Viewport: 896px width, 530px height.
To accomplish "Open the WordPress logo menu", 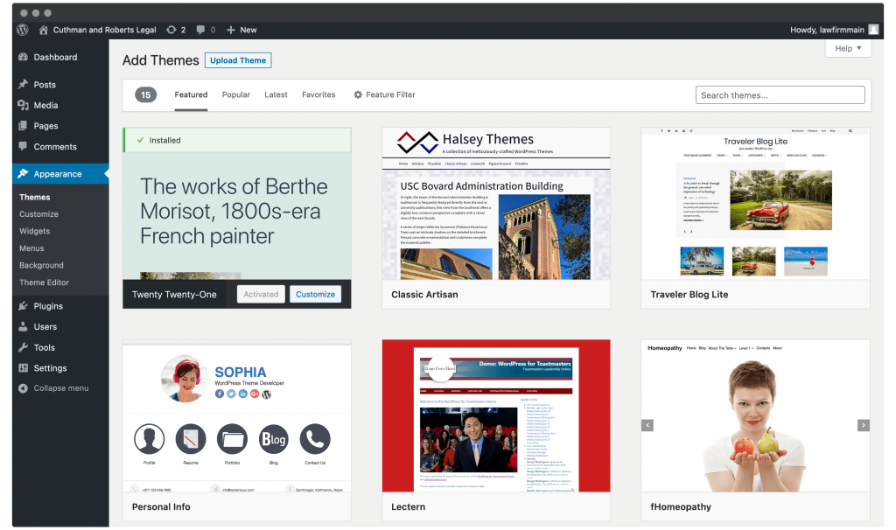I will 23,30.
